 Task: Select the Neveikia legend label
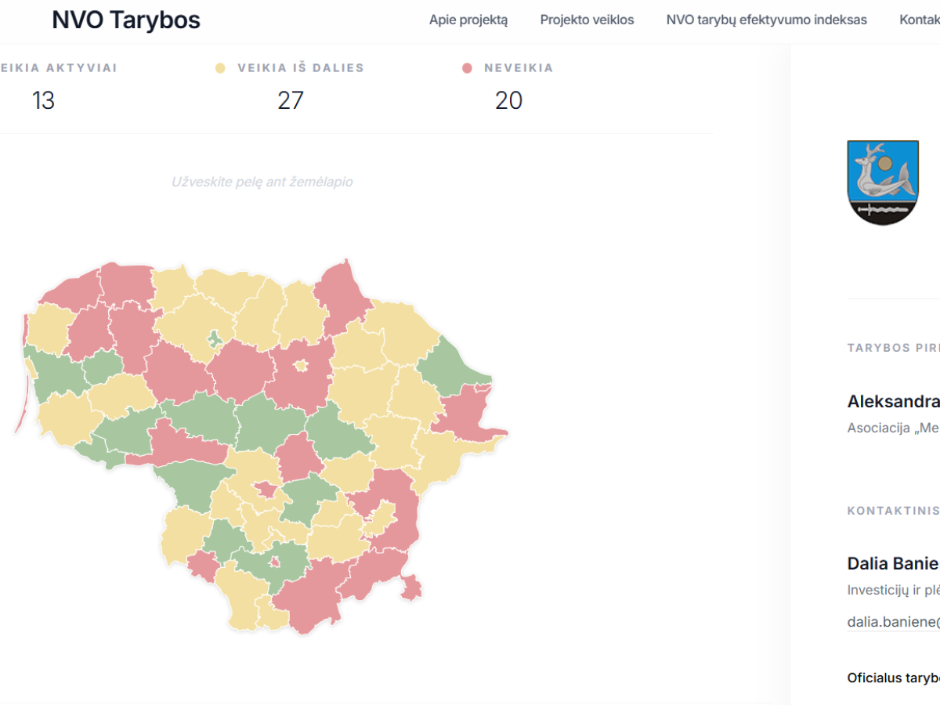(x=519, y=68)
